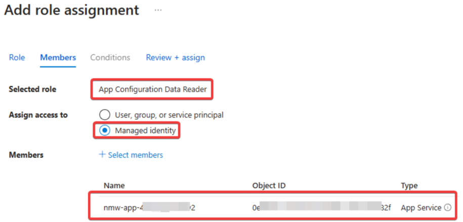The height and width of the screenshot is (222, 463).
Task: Click the Name column header
Action: [x=114, y=186]
